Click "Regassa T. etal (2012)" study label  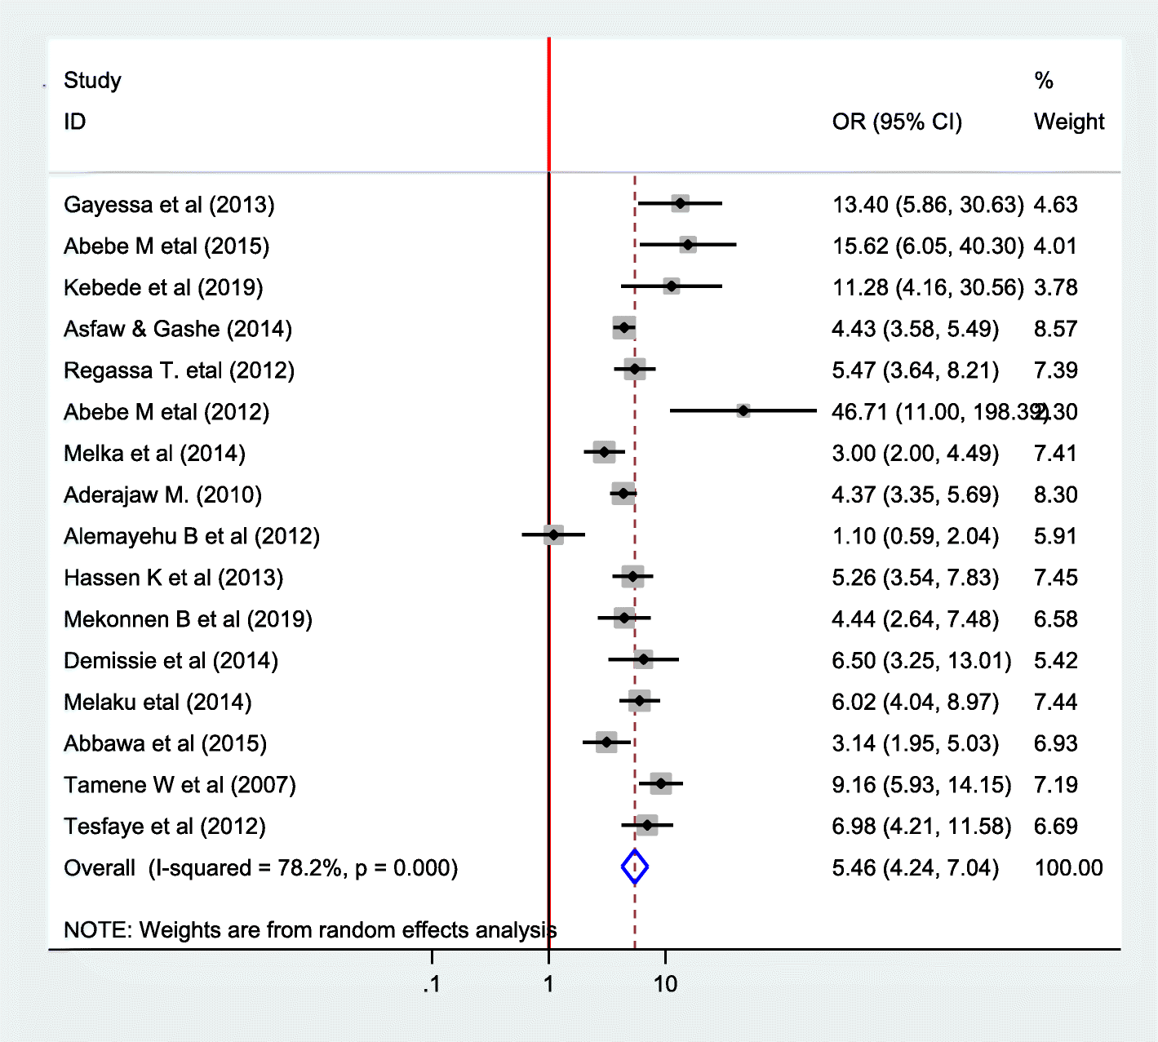(179, 370)
